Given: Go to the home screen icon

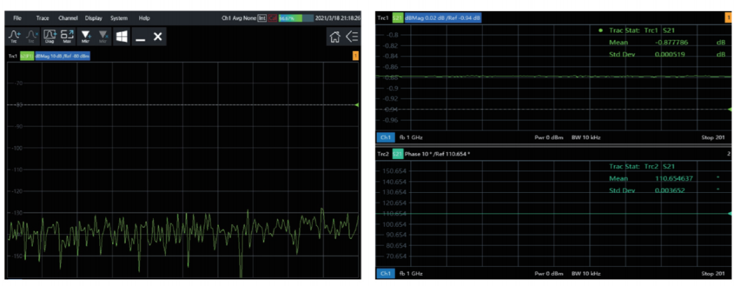Looking at the screenshot, I should (335, 37).
